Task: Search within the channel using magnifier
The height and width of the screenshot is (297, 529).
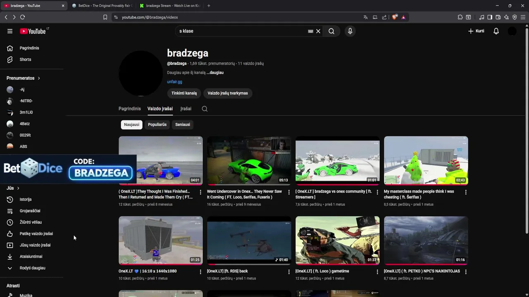Action: coord(205,109)
